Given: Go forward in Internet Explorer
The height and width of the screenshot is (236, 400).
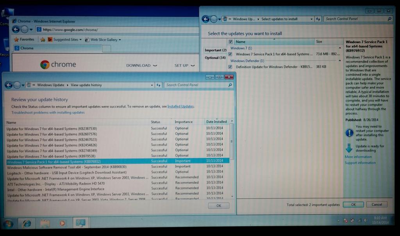Looking at the screenshot, I should coord(25,30).
